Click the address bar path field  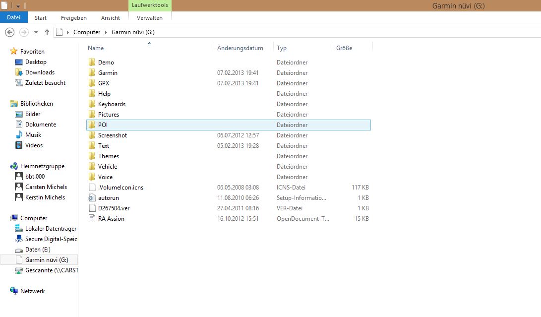coord(298,32)
